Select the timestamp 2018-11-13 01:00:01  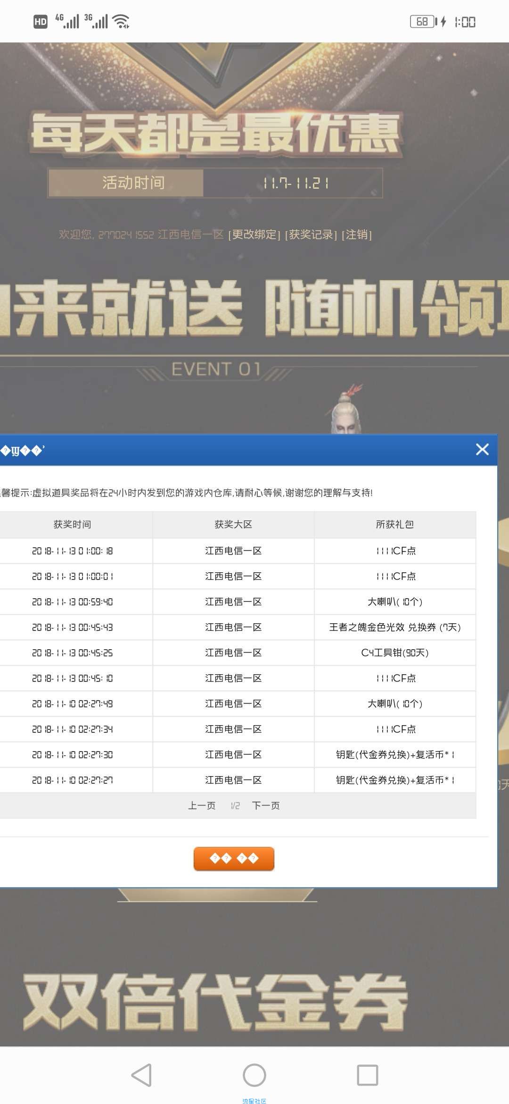(x=72, y=576)
